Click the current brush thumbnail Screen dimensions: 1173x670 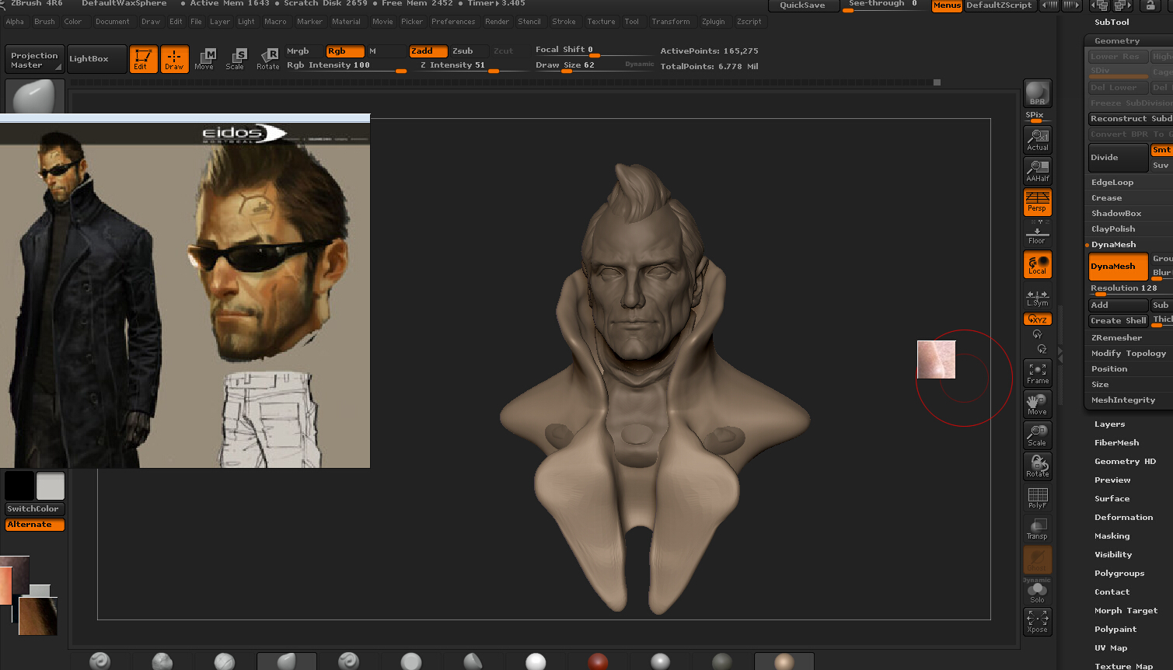click(35, 97)
